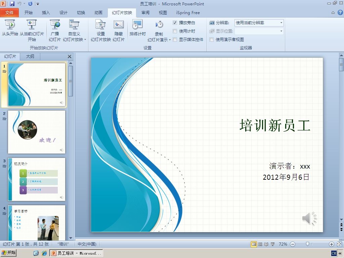Enable Show Media Controls (显示媒体控件) checkbox

[175, 40]
